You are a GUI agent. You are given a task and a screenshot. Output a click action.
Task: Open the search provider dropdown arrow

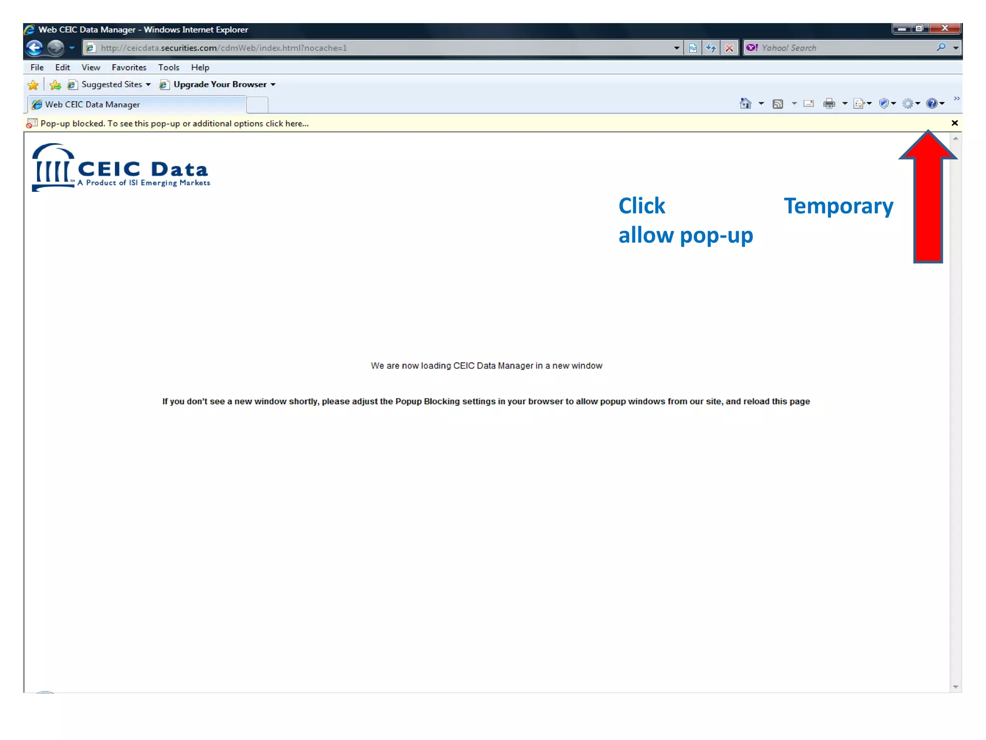[x=956, y=48]
